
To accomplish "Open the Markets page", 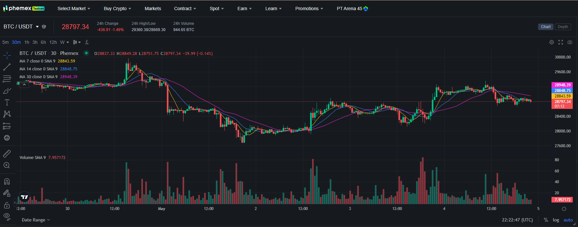I will tap(153, 9).
